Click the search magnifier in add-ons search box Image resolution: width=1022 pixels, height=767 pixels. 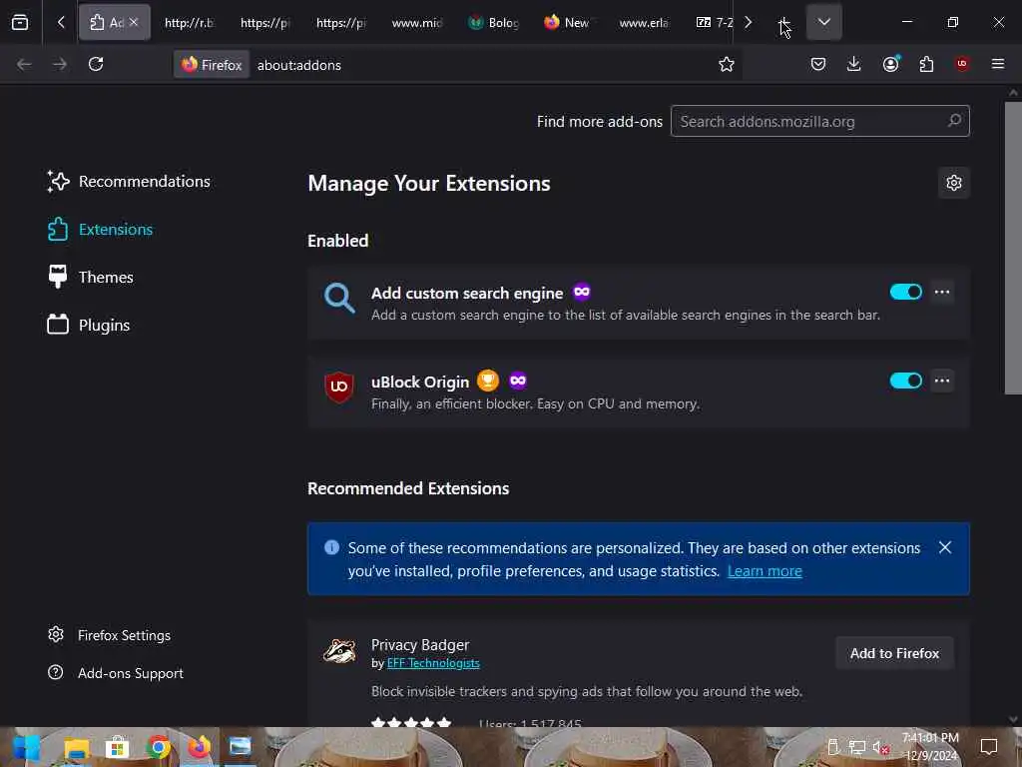(954, 121)
